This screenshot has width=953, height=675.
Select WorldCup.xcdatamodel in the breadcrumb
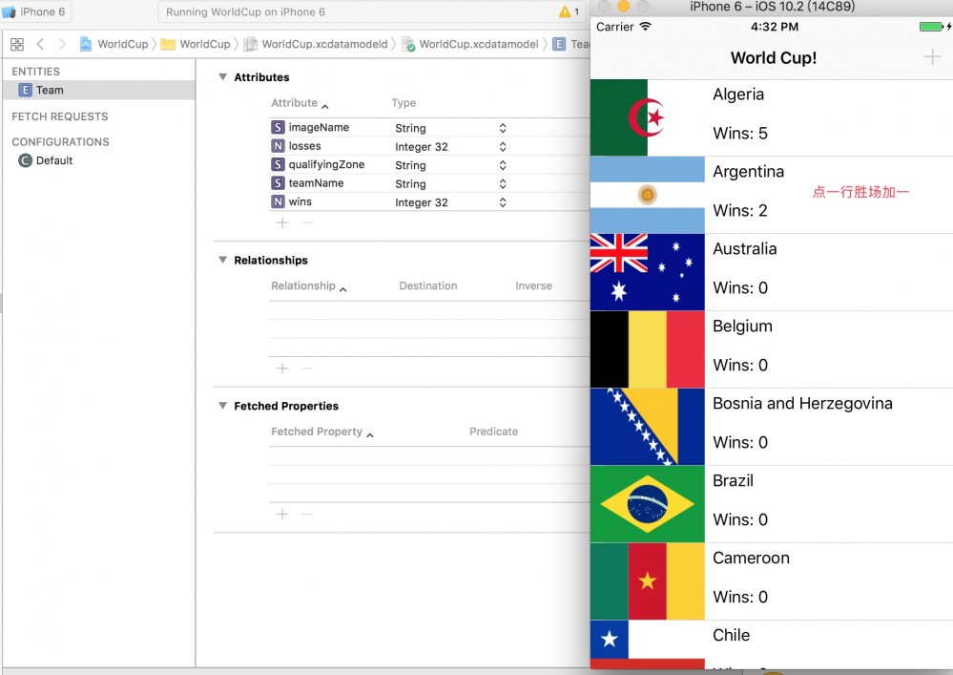tap(471, 44)
